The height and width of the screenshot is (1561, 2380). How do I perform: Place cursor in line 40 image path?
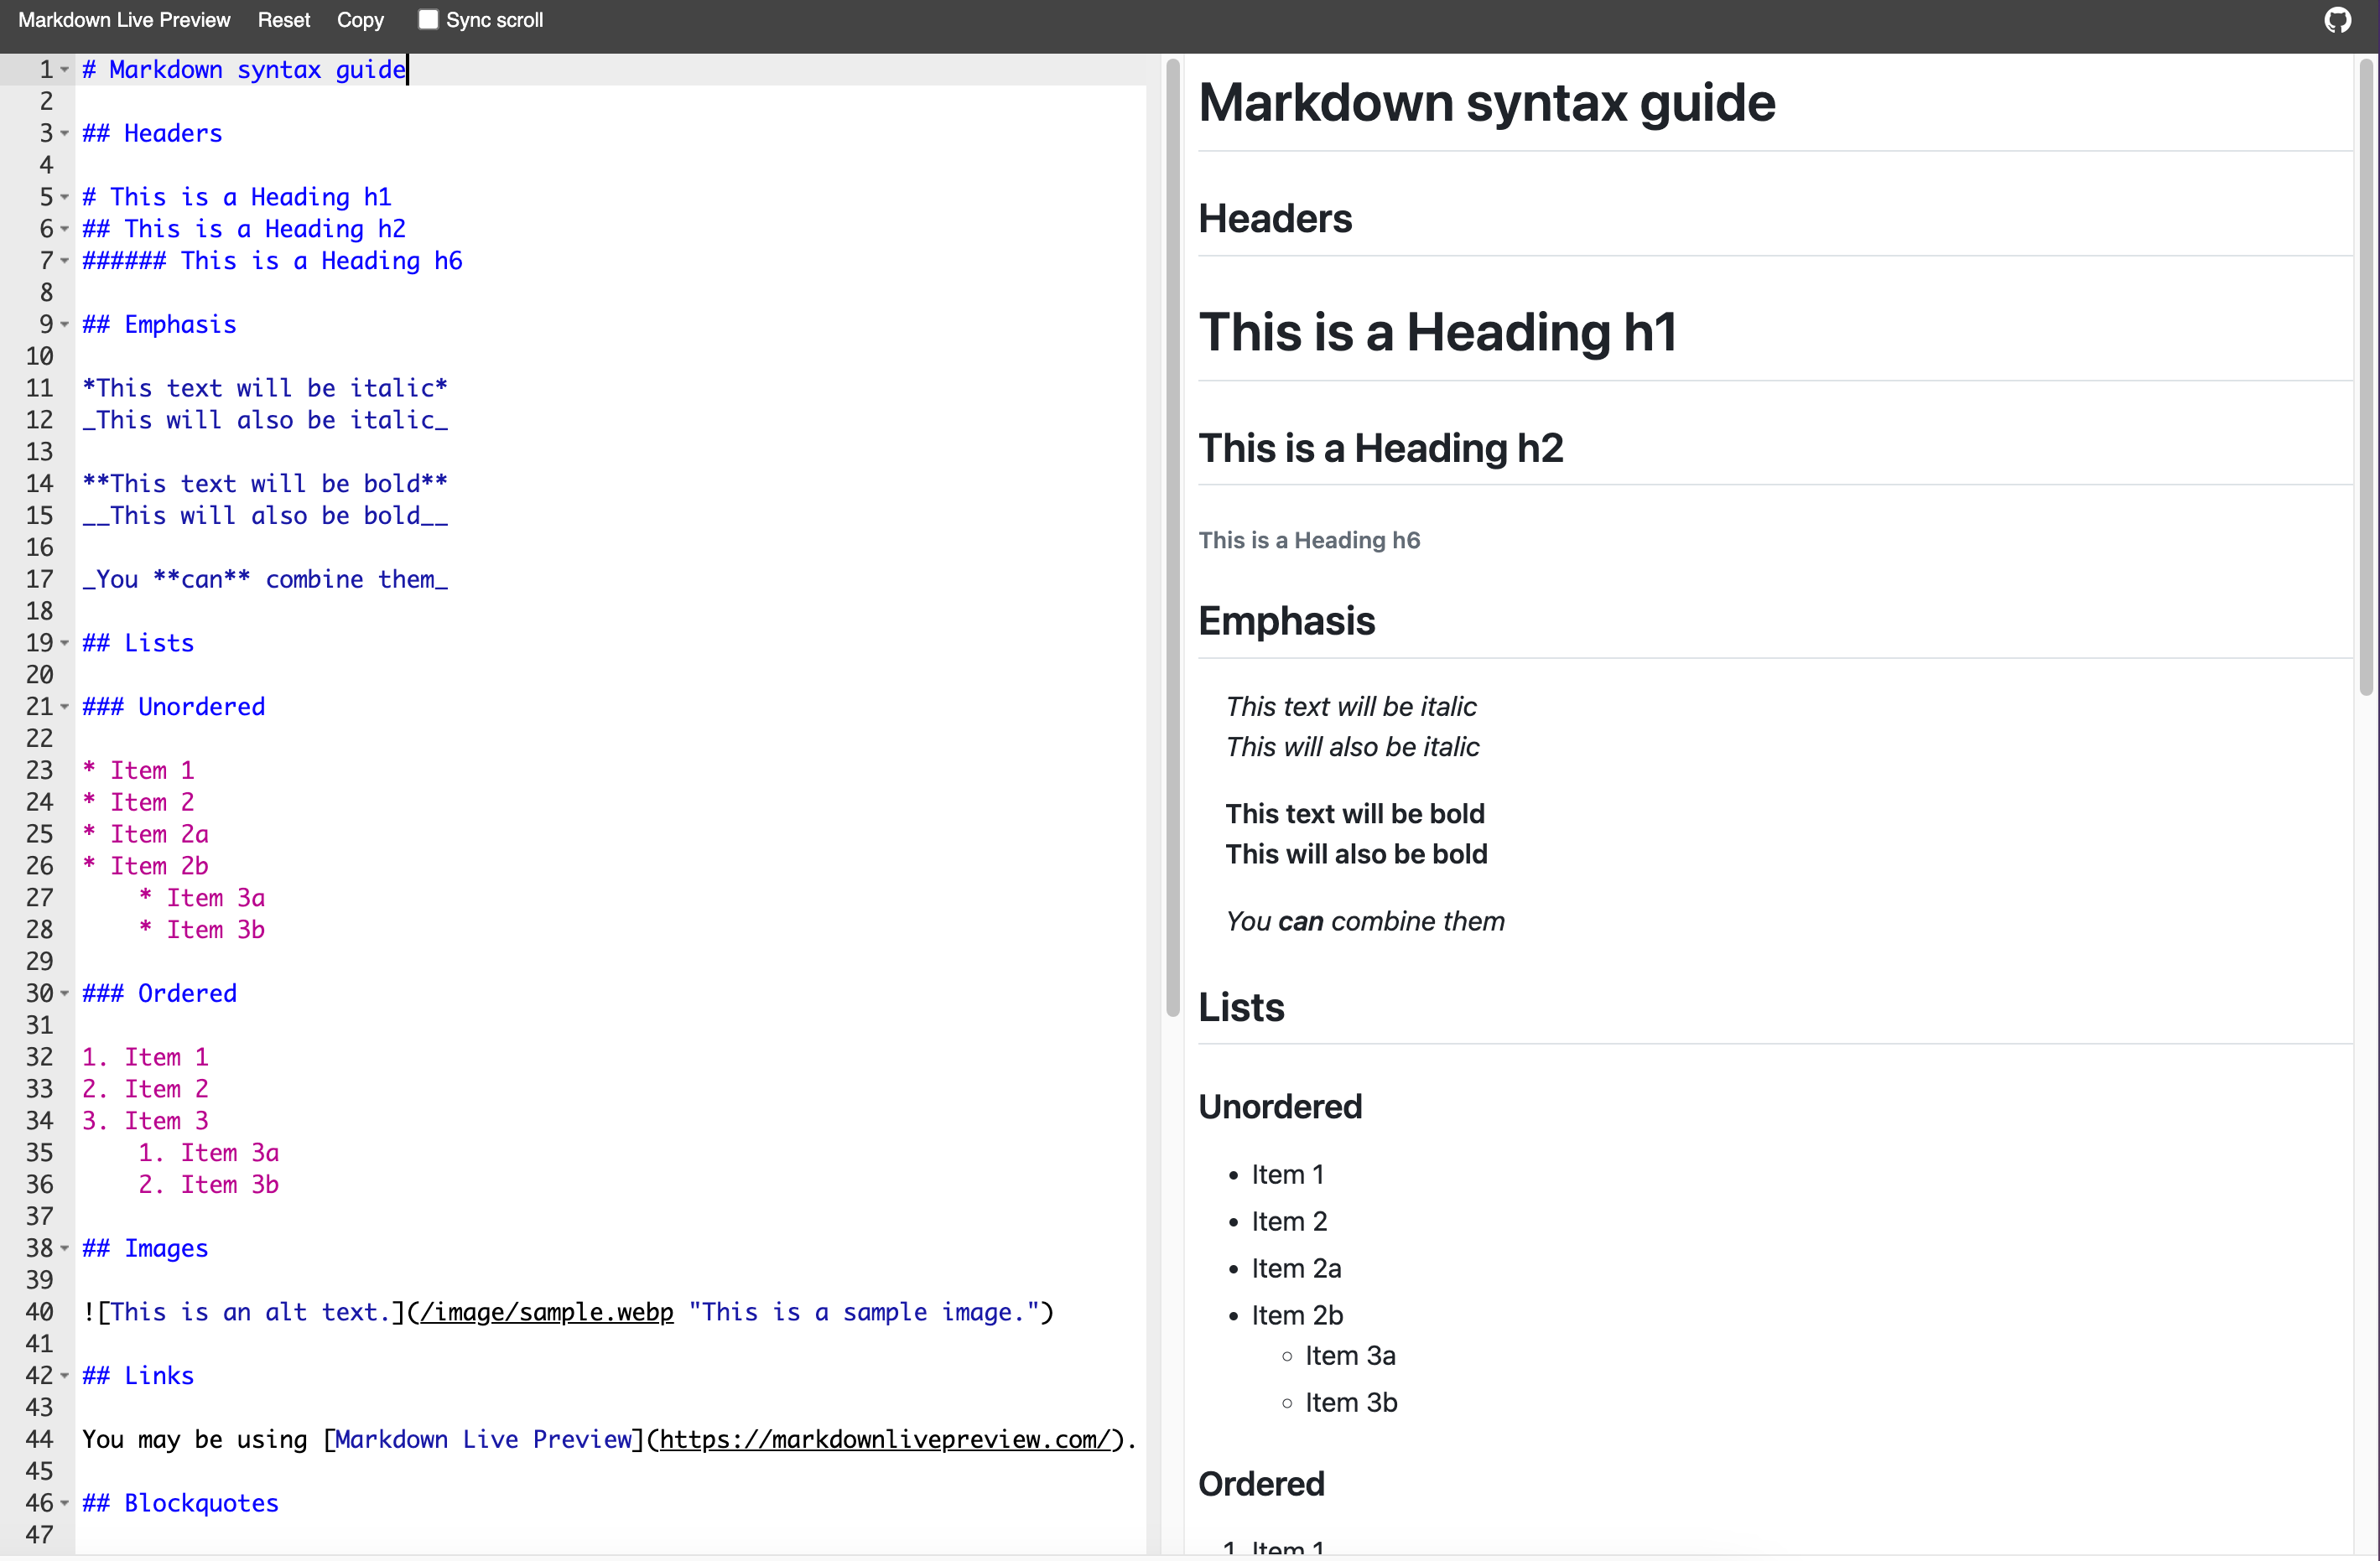pos(546,1312)
